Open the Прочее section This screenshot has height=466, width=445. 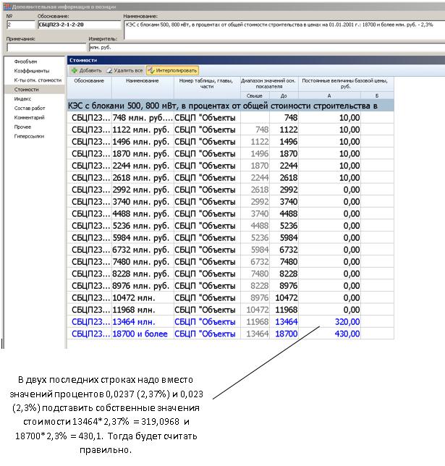click(x=22, y=127)
